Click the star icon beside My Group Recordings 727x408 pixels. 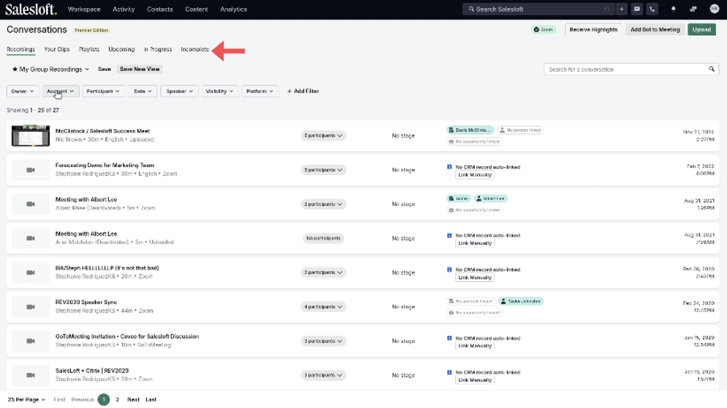pos(15,69)
